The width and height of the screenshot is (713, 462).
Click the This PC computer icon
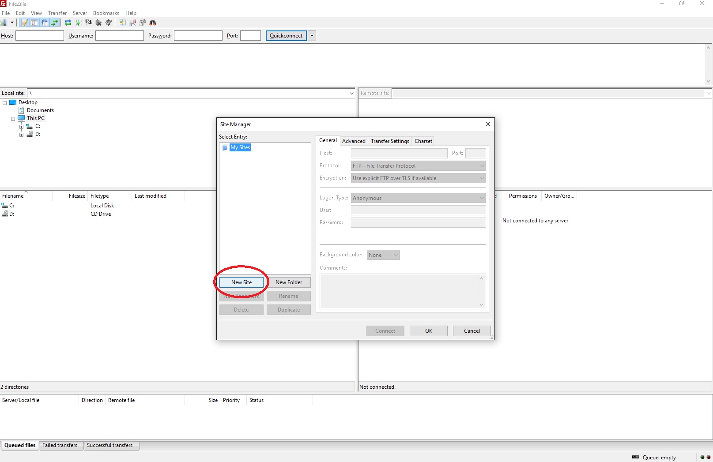click(21, 118)
